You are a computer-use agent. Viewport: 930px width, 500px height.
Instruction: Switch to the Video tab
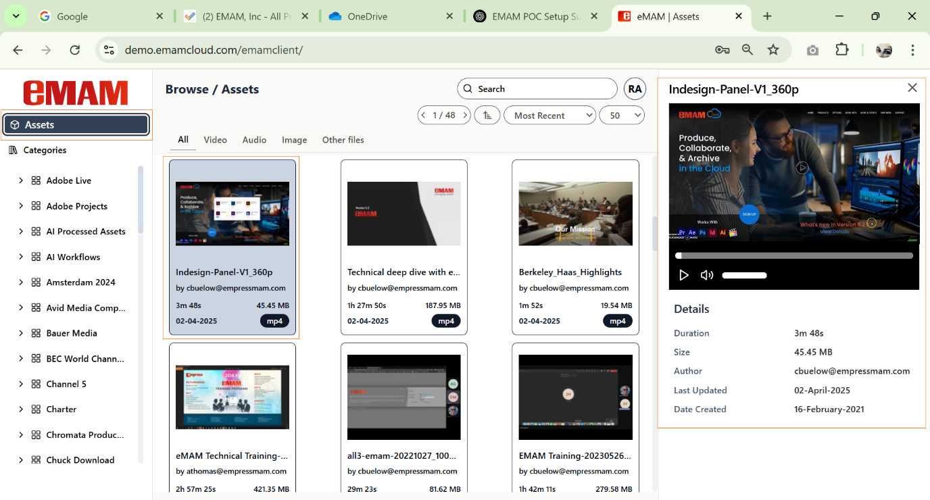pos(216,140)
